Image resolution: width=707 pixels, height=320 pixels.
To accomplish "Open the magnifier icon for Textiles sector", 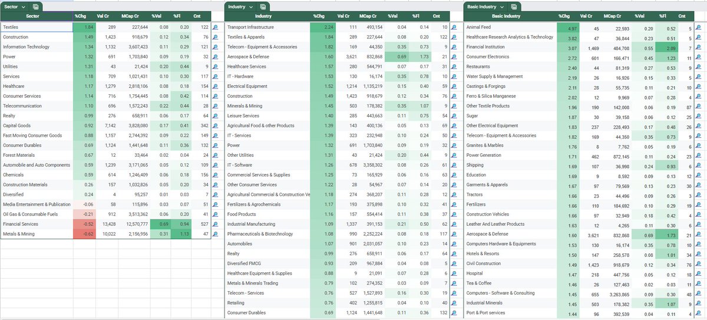I will point(215,27).
